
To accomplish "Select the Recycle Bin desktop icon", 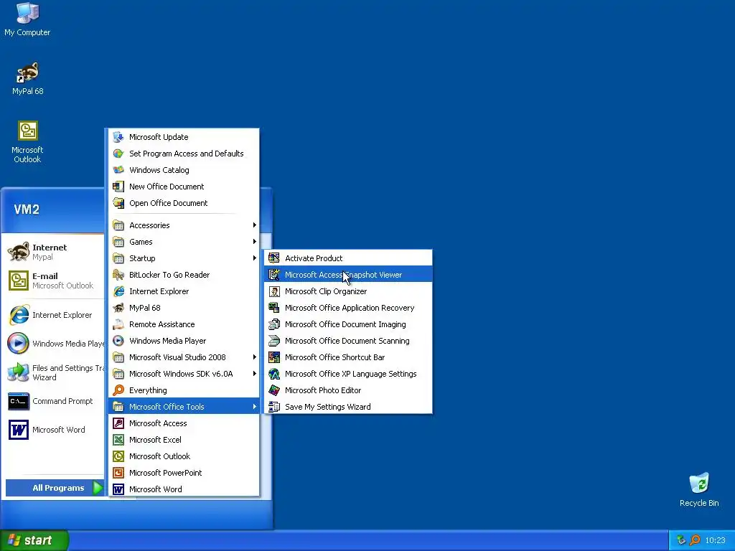I will 699,489.
